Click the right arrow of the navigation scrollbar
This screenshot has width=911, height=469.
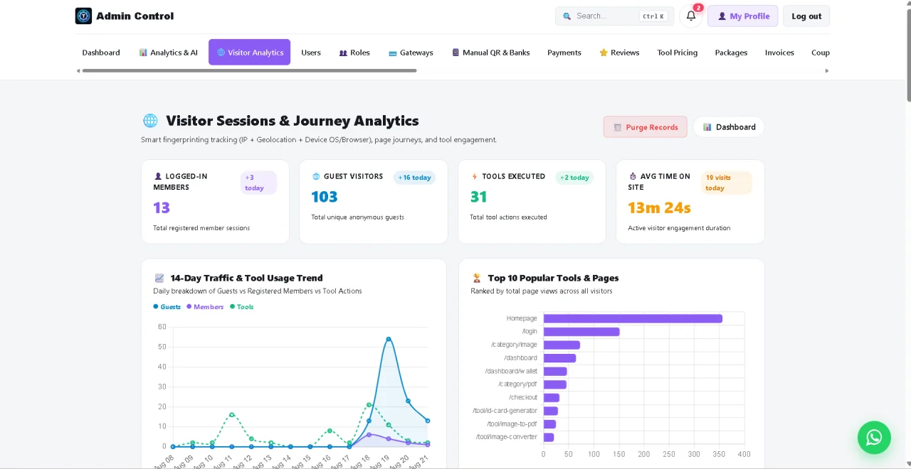[x=826, y=70]
